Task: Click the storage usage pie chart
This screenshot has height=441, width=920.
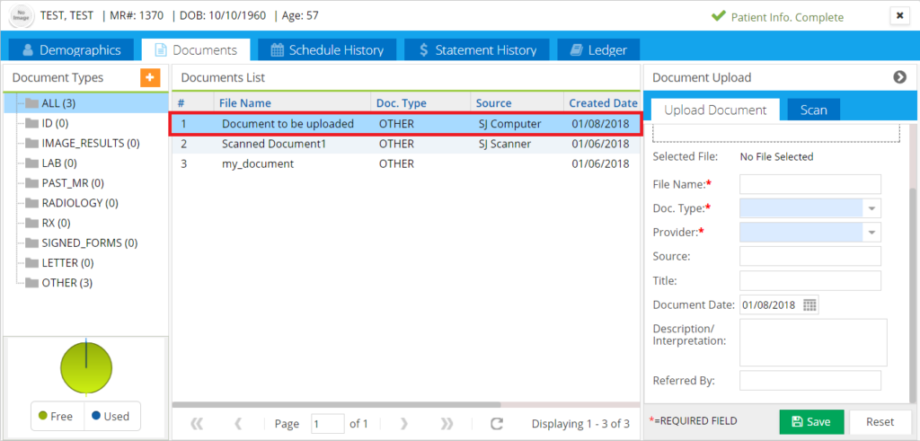Action: [86, 366]
